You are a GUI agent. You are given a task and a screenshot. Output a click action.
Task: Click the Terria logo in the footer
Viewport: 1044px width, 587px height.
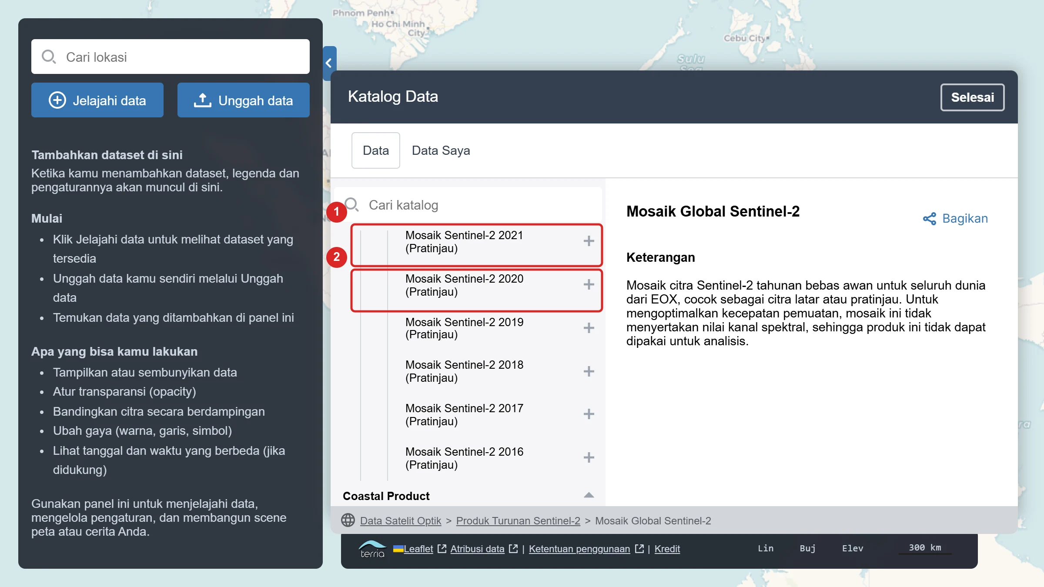click(372, 549)
